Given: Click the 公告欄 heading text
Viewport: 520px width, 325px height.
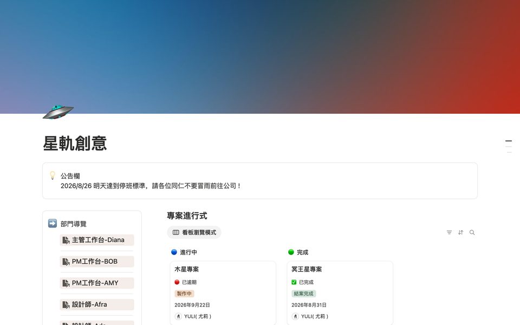Looking at the screenshot, I should tap(70, 175).
